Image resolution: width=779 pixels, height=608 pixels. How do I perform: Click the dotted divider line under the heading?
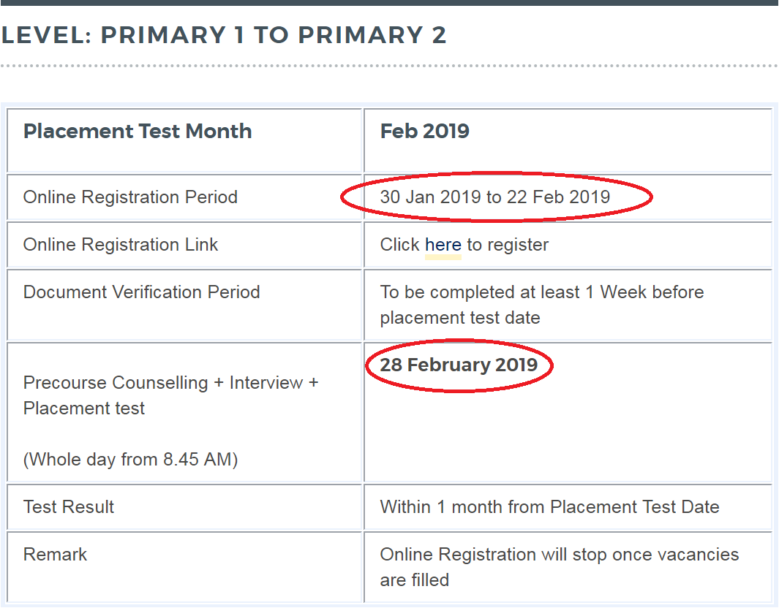(x=389, y=66)
